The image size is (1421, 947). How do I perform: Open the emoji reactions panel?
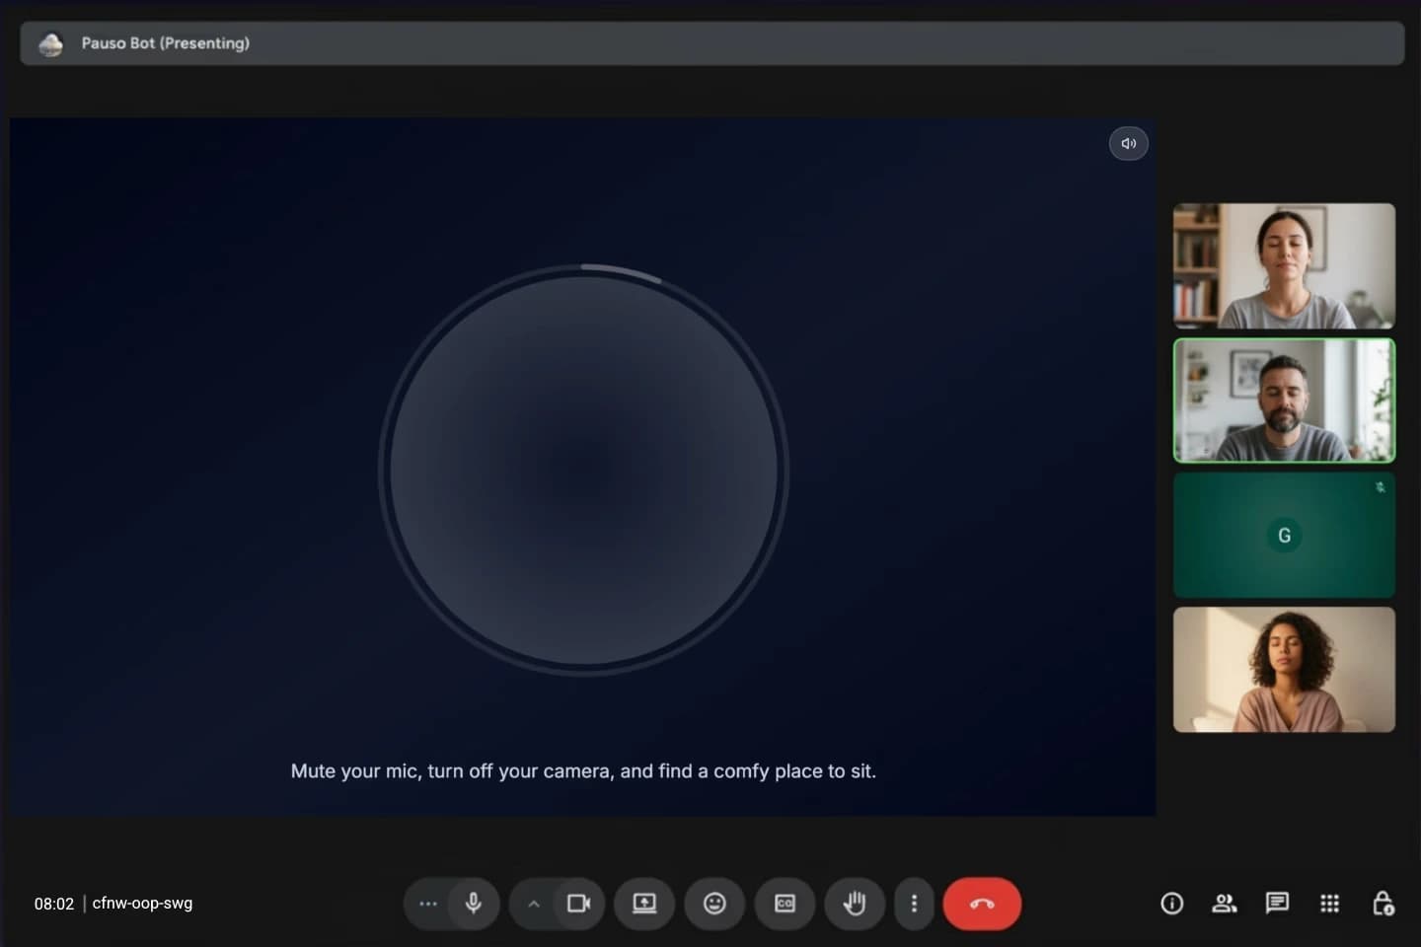(x=713, y=904)
